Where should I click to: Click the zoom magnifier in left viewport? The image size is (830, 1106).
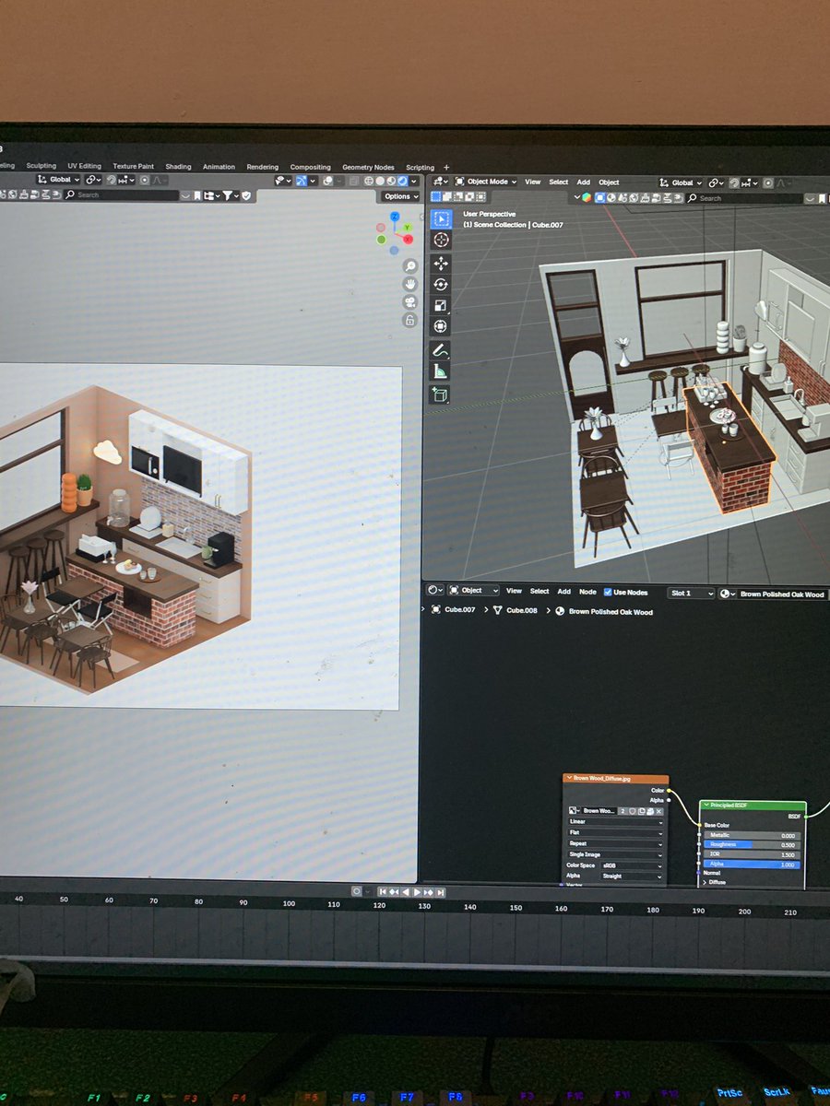pos(409,266)
